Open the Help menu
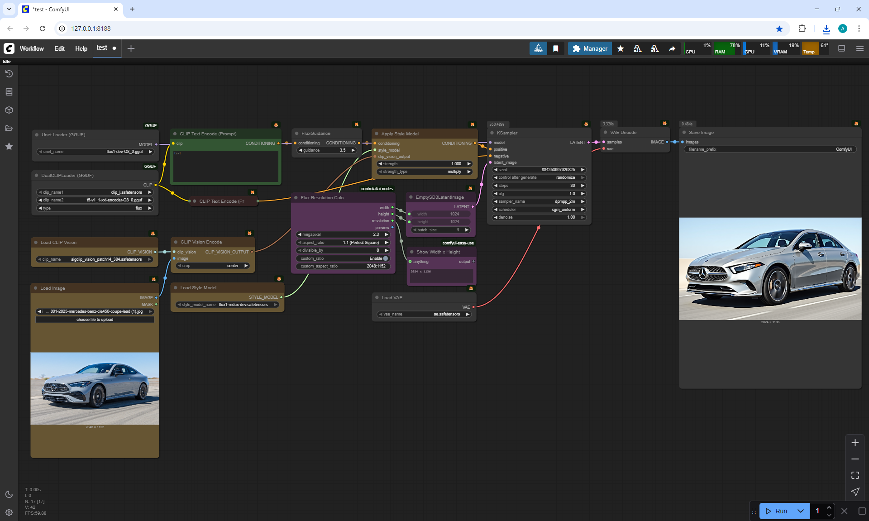 tap(81, 48)
